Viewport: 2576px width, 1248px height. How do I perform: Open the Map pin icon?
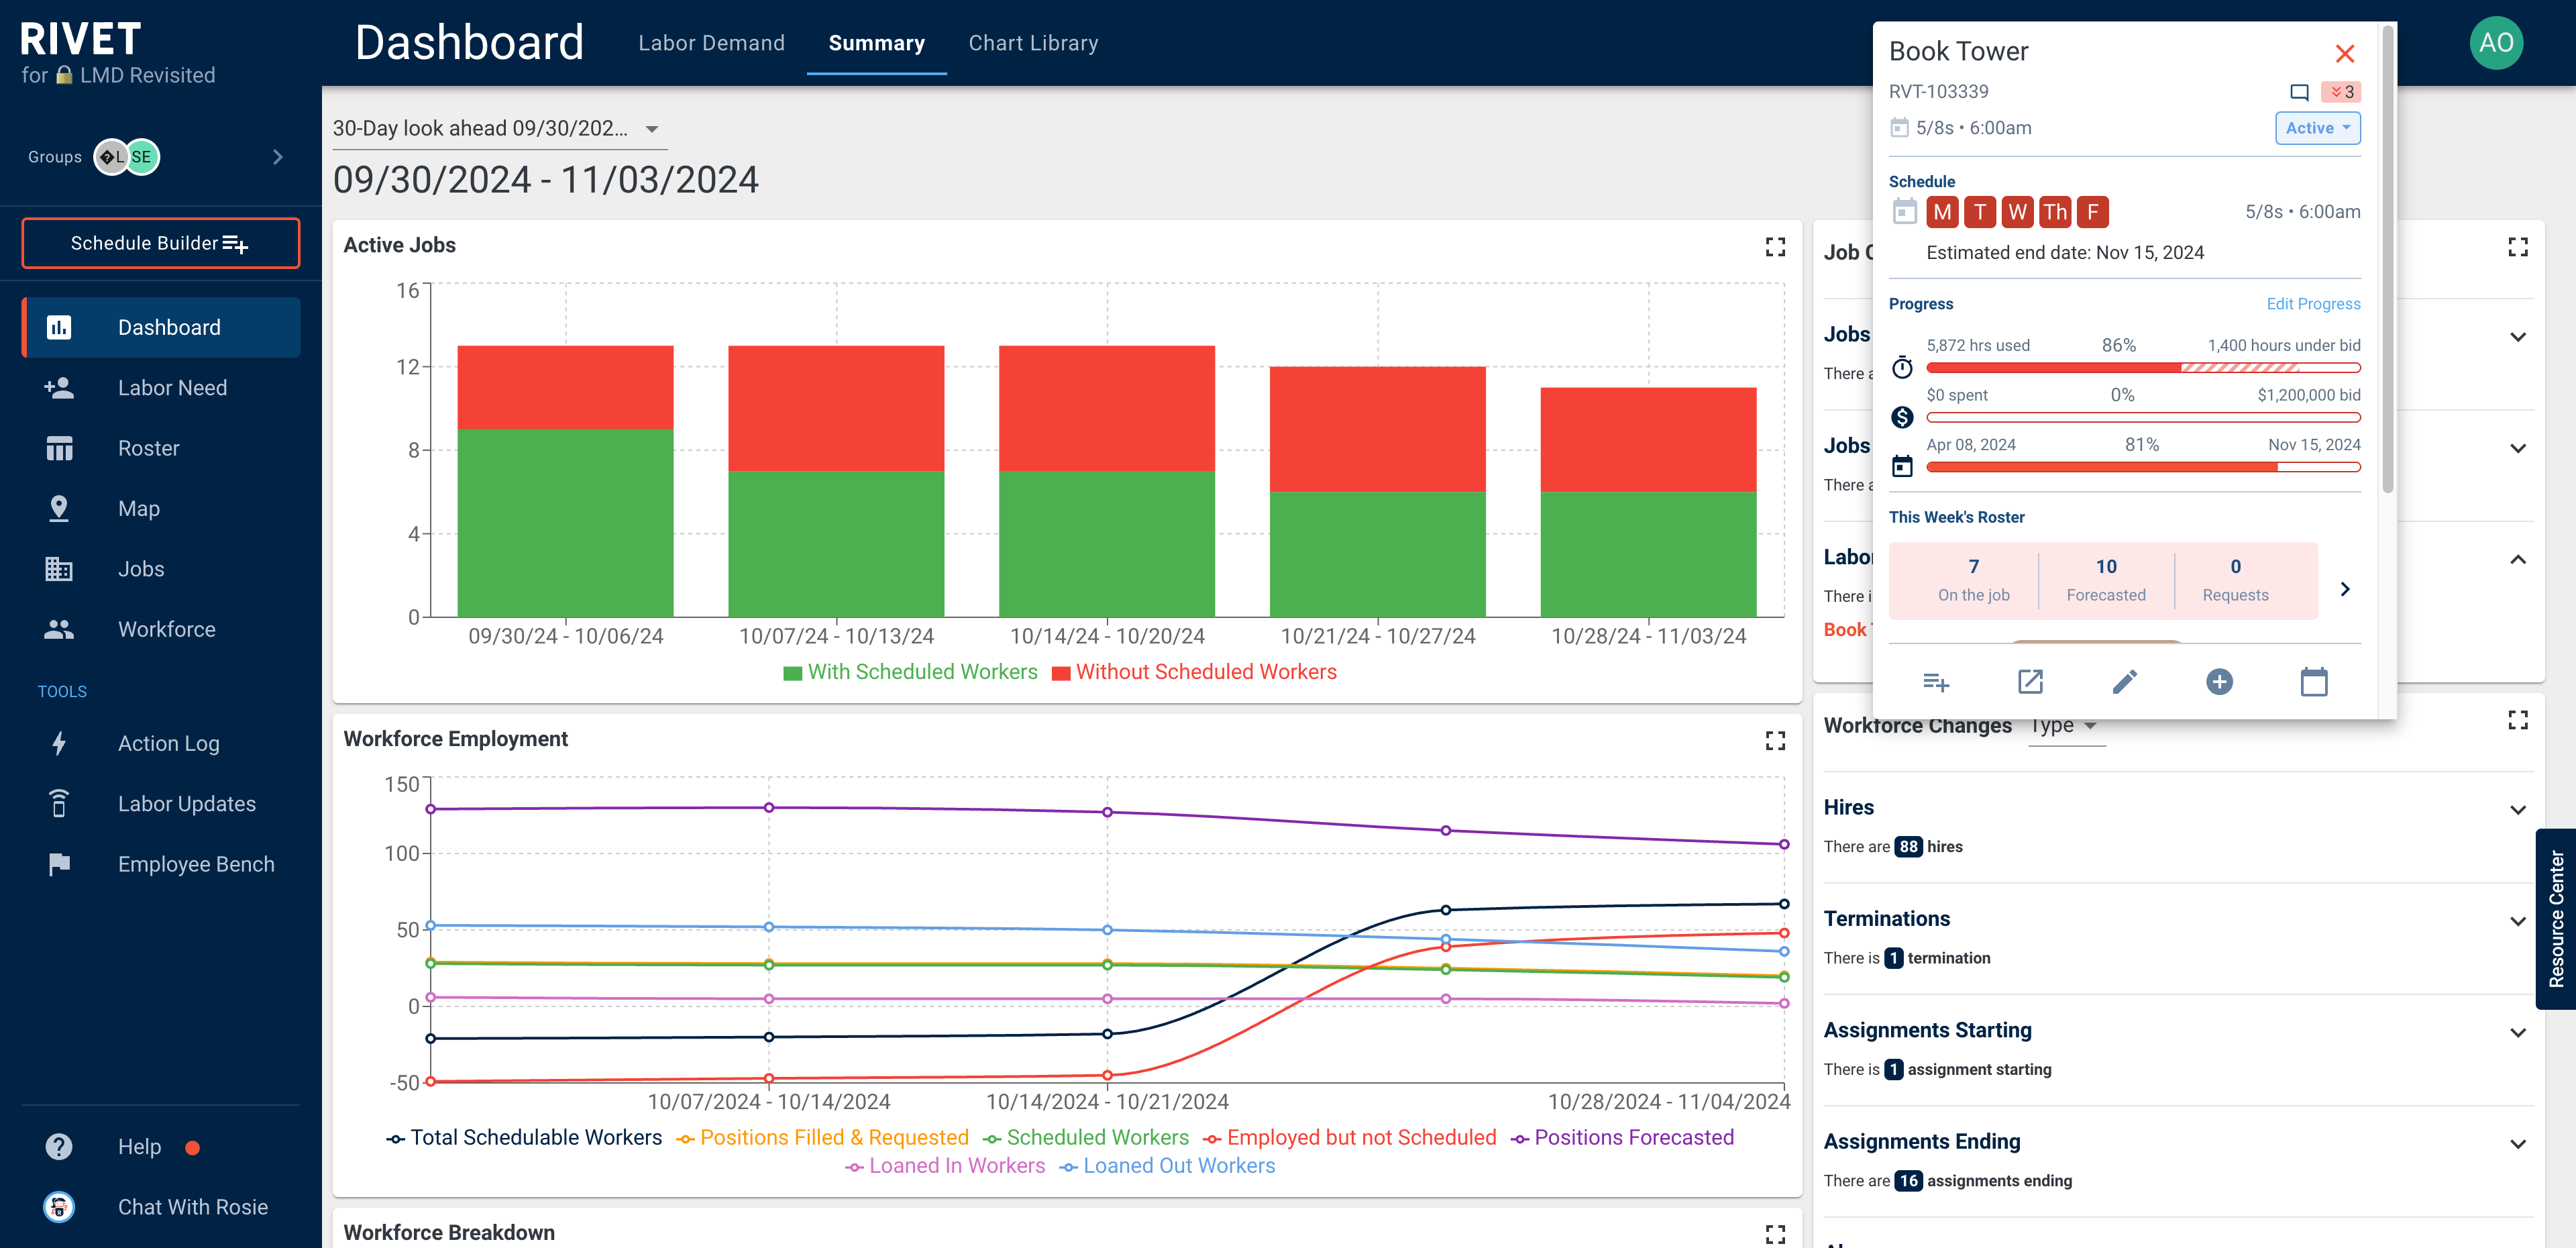pos(59,508)
